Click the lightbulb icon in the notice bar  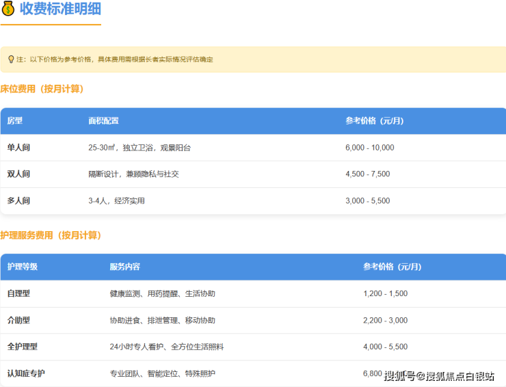11,59
